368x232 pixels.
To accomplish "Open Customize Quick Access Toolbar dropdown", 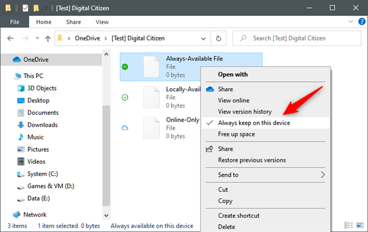I will point(46,9).
